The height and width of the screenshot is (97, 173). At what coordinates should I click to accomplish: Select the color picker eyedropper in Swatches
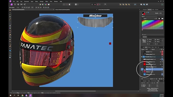click(x=147, y=12)
